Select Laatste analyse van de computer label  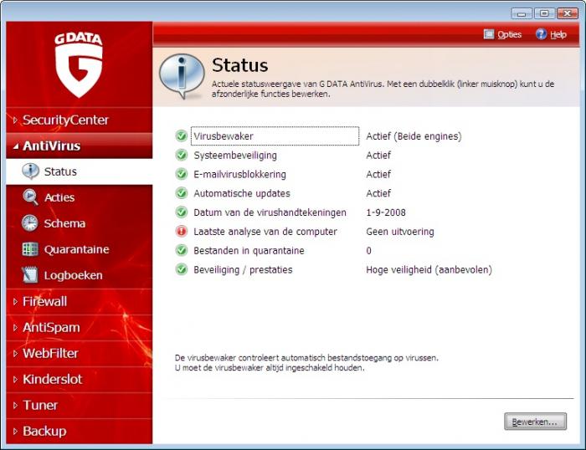pyautogui.click(x=265, y=232)
